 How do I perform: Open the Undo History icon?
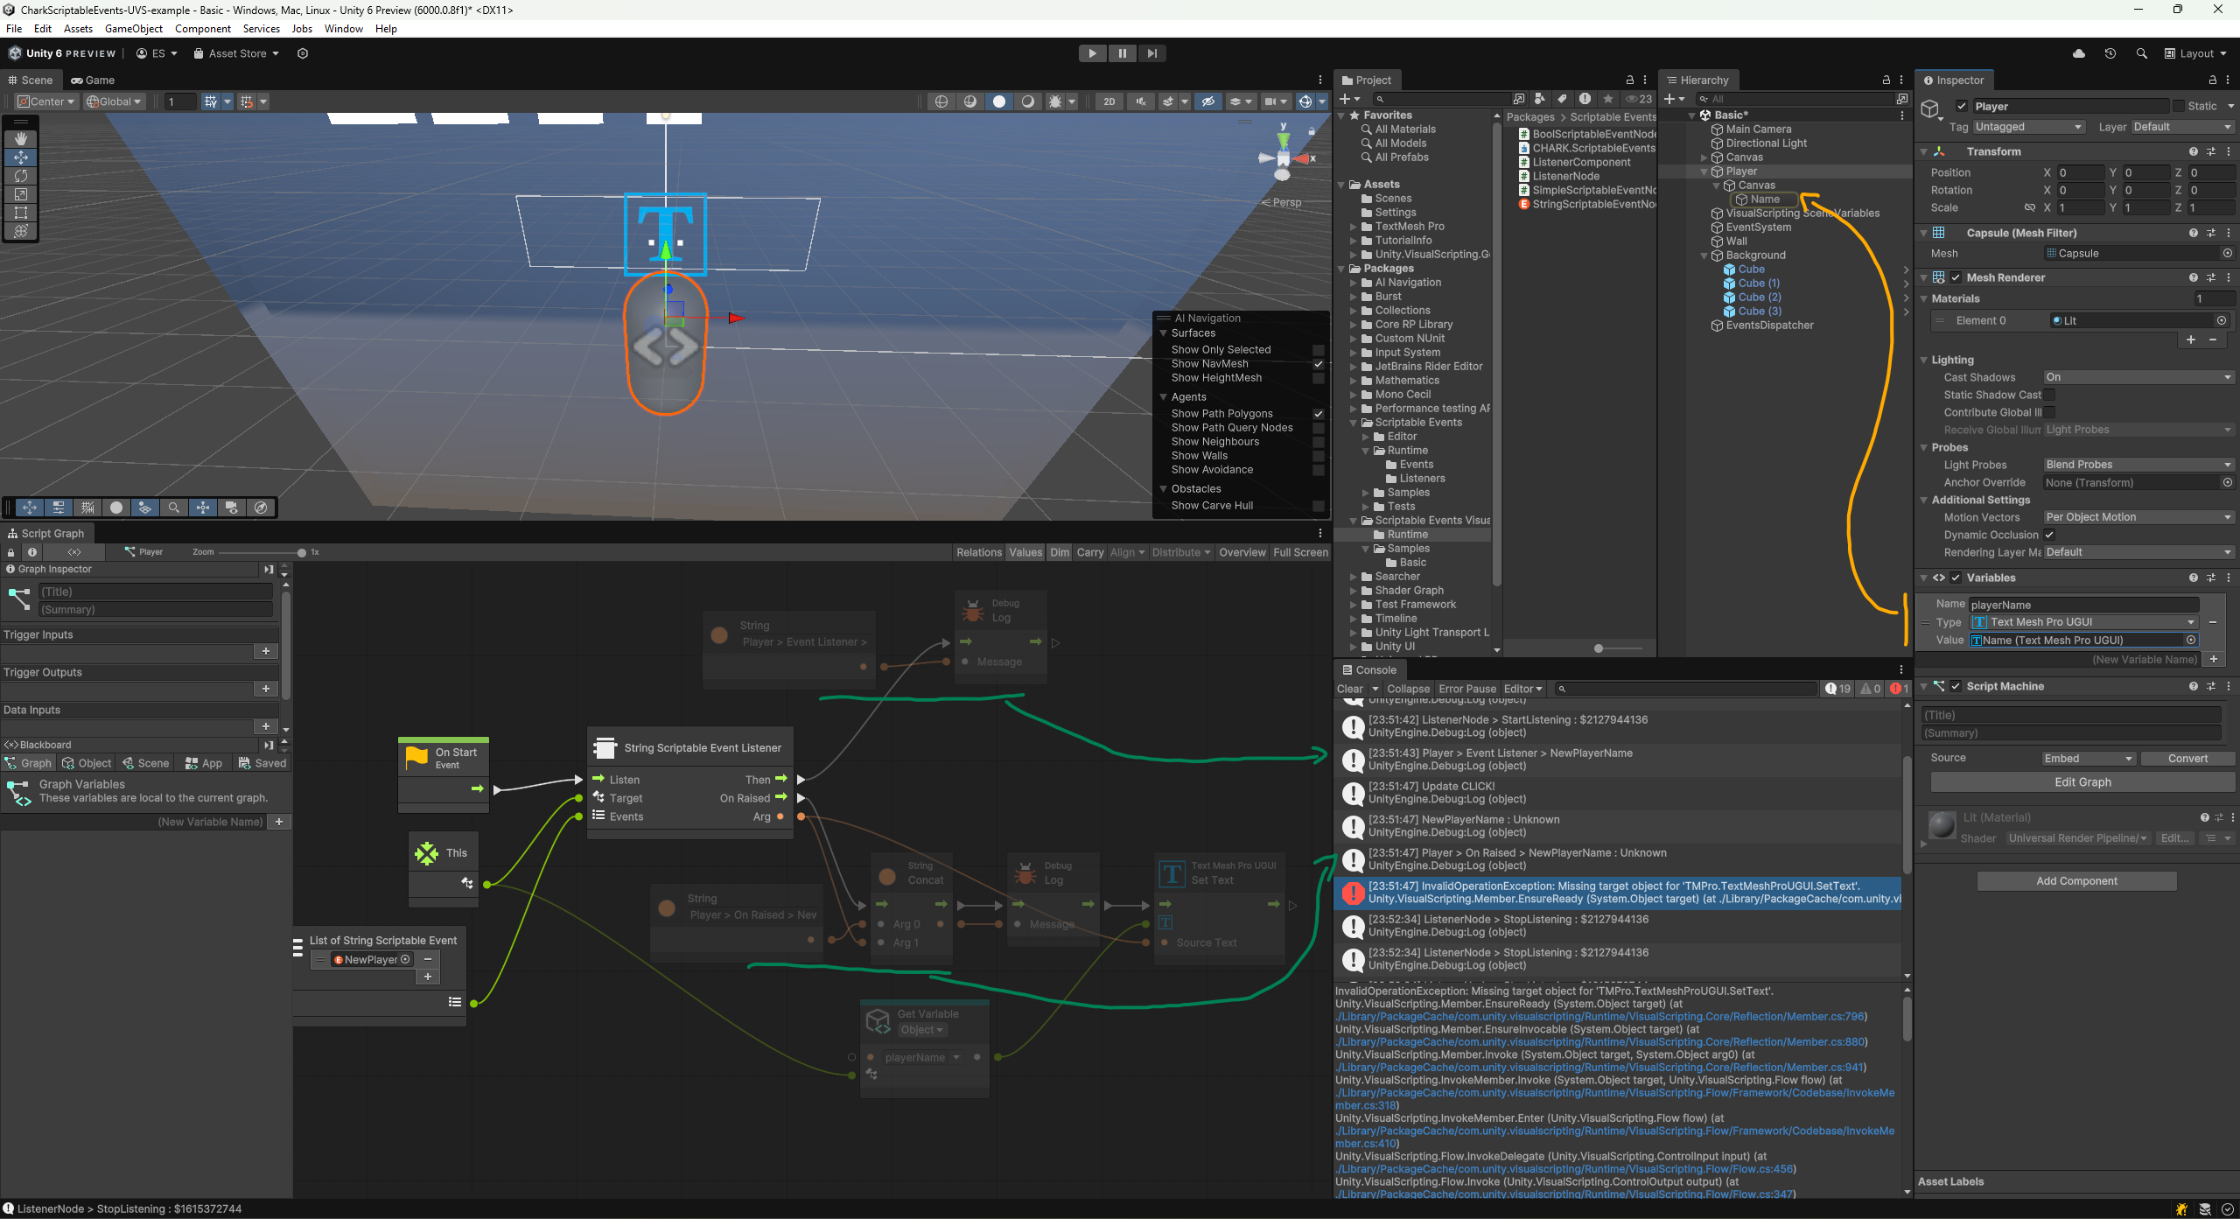pos(2110,53)
